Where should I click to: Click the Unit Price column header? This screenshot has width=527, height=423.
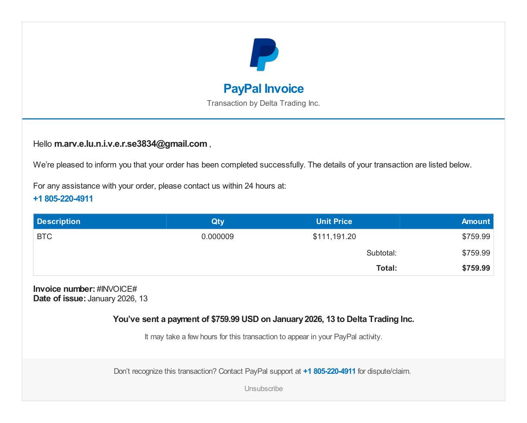tap(334, 221)
